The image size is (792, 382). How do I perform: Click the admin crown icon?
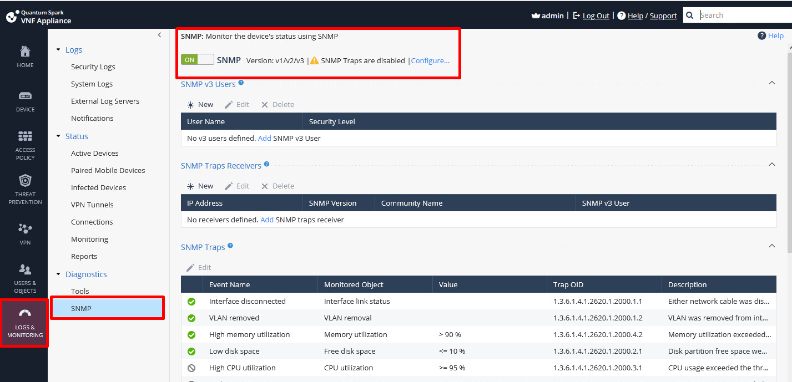click(x=536, y=16)
